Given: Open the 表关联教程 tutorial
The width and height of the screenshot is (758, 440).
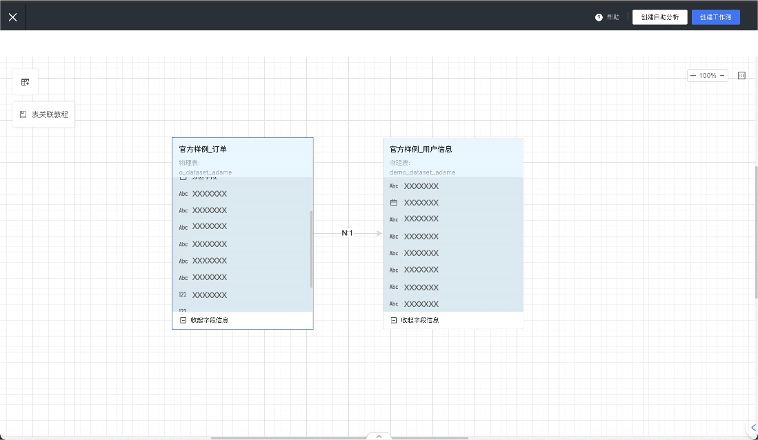Looking at the screenshot, I should (x=43, y=114).
